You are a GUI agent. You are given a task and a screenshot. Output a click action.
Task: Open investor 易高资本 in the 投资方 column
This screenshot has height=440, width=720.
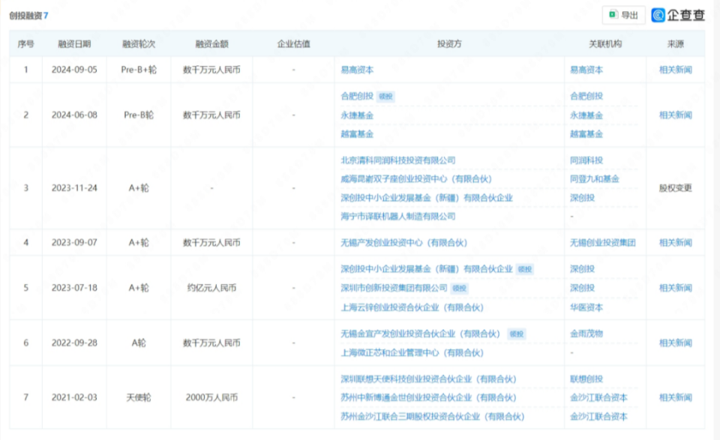(x=357, y=70)
